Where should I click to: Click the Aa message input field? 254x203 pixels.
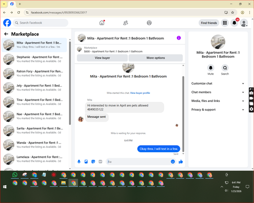(138, 162)
